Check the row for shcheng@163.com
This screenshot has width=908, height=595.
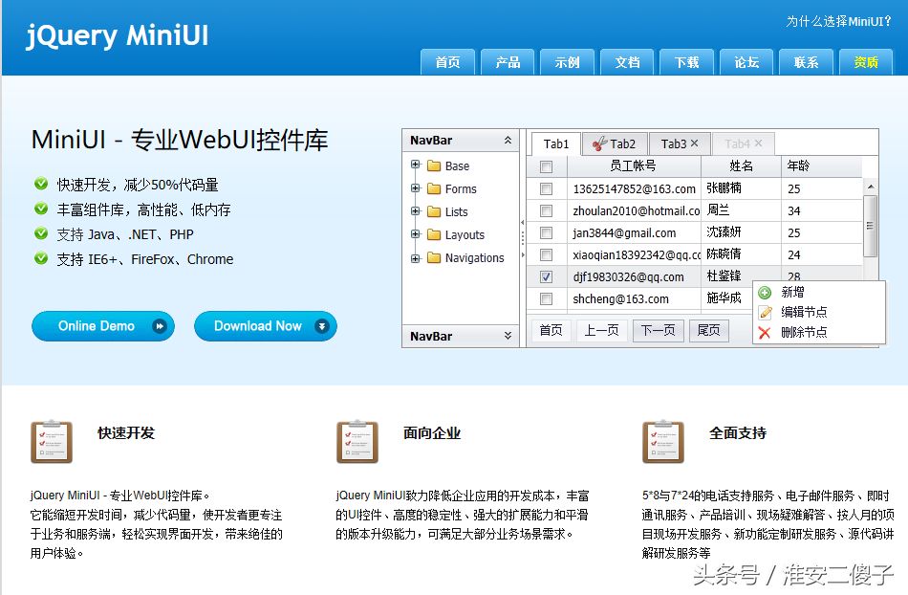click(x=546, y=299)
